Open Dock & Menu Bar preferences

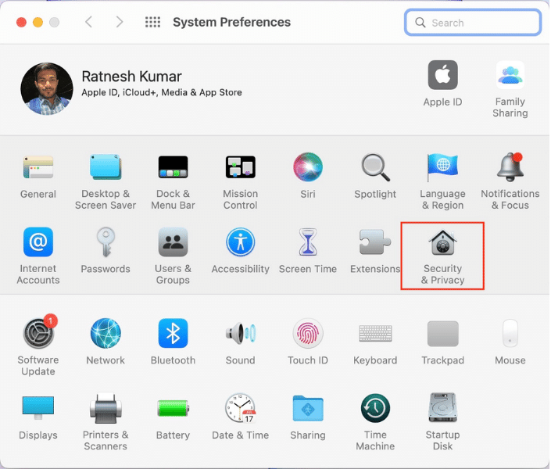click(x=173, y=167)
